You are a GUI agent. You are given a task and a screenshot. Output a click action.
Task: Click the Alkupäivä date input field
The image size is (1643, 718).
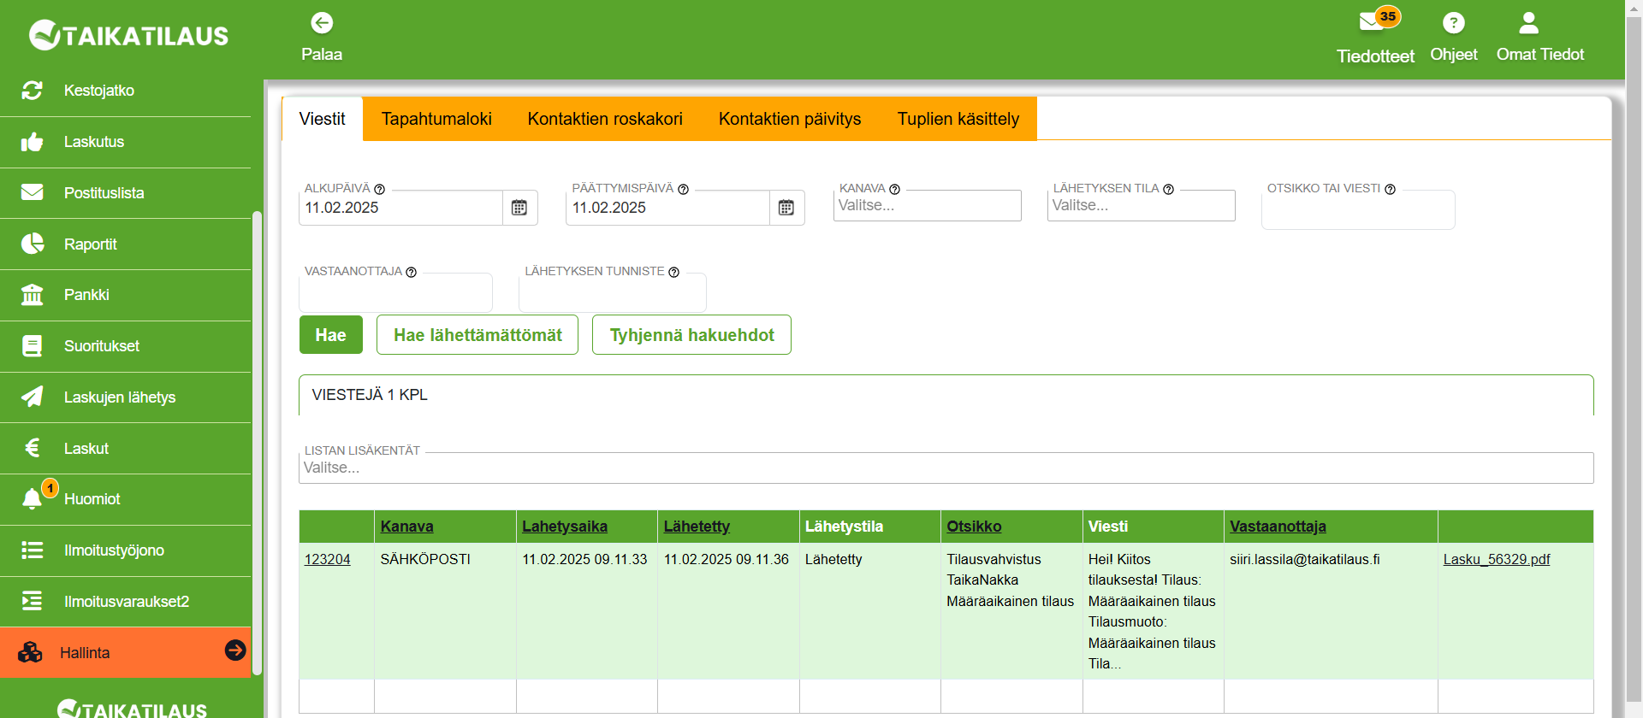400,208
